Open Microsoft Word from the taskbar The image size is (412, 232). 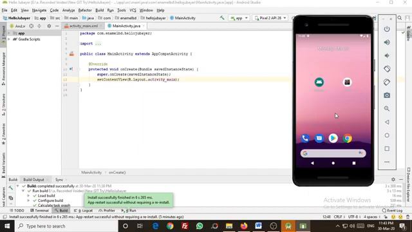(x=258, y=226)
